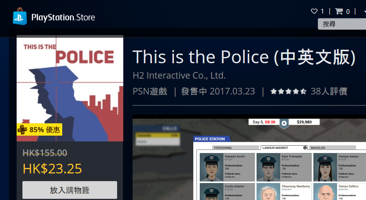Click Chauncey Newberry detective portrait

coord(269,192)
